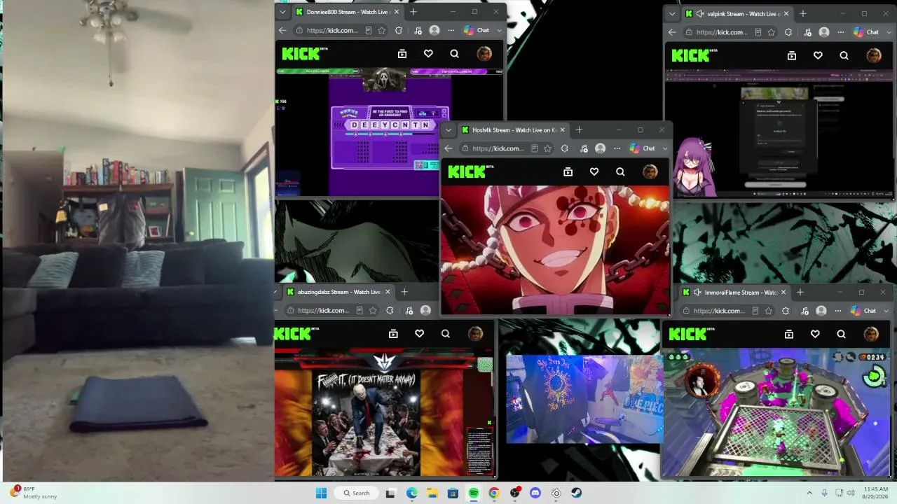Click Kick browse icon in abuzingdabz window
Viewport: 897px width, 504px height.
click(393, 334)
